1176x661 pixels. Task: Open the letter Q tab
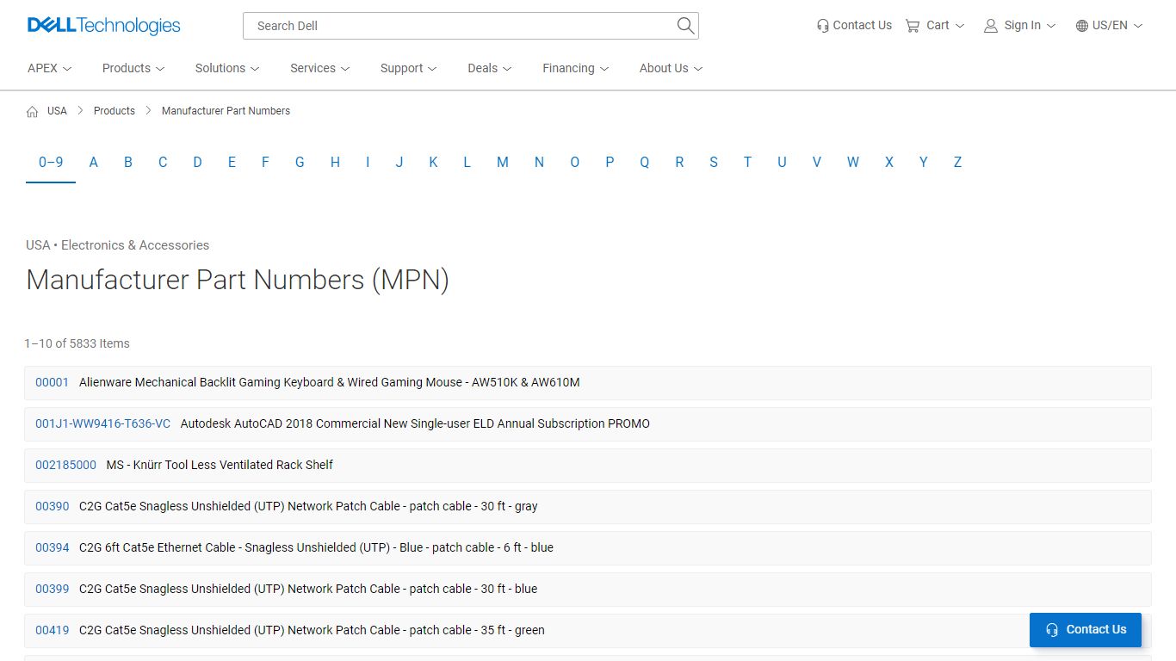[x=644, y=162]
